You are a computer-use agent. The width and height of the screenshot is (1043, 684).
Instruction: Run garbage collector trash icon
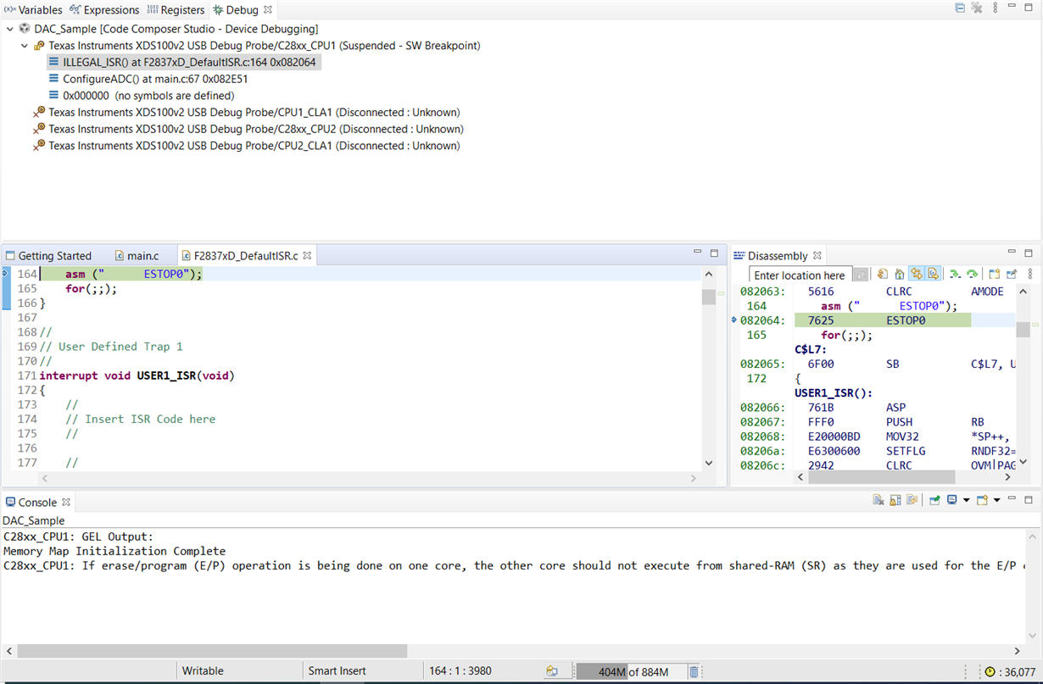[694, 672]
